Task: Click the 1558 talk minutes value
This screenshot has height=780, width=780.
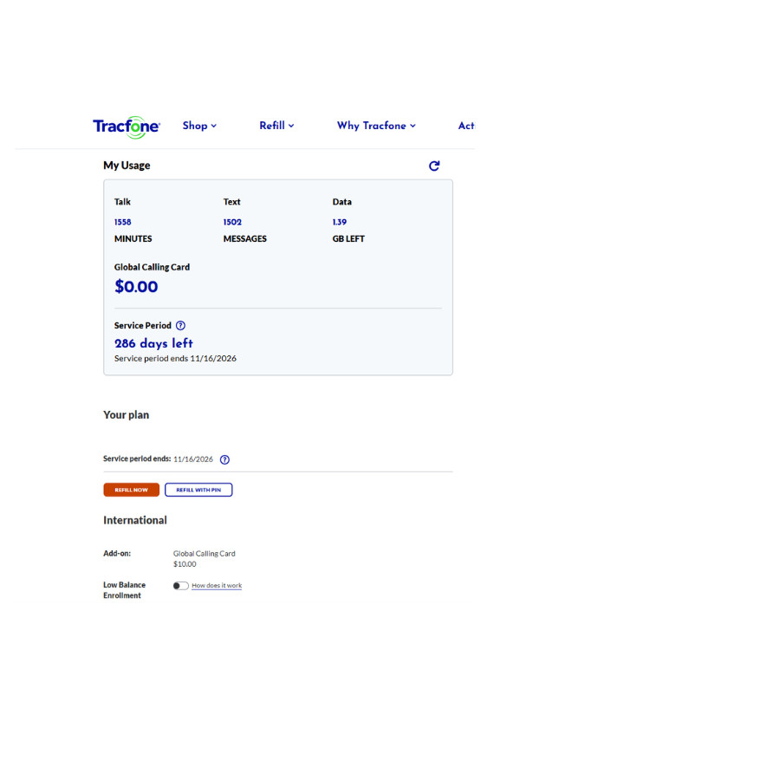Action: pos(123,222)
